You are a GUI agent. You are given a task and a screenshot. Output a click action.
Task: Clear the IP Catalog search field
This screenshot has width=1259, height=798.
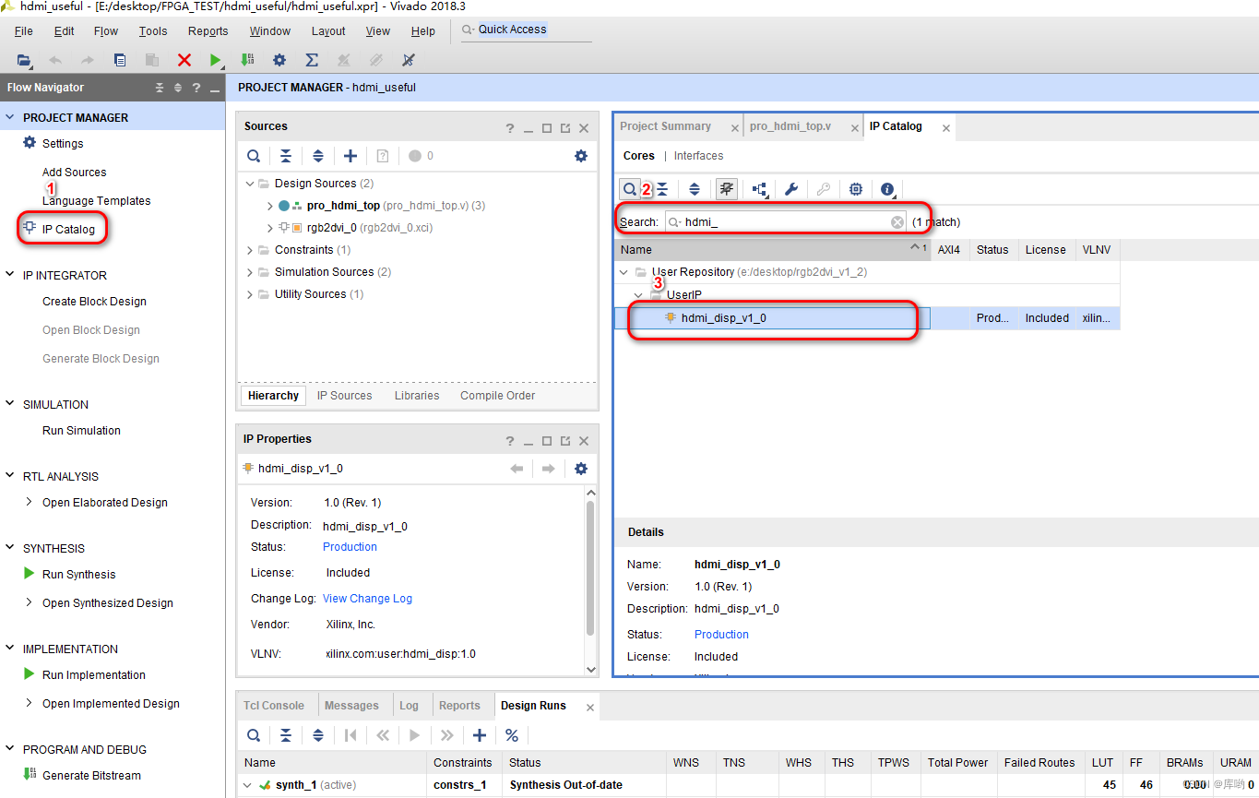(x=897, y=222)
